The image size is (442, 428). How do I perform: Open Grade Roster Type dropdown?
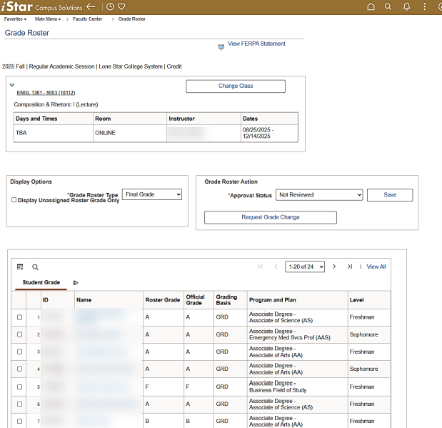(x=152, y=194)
